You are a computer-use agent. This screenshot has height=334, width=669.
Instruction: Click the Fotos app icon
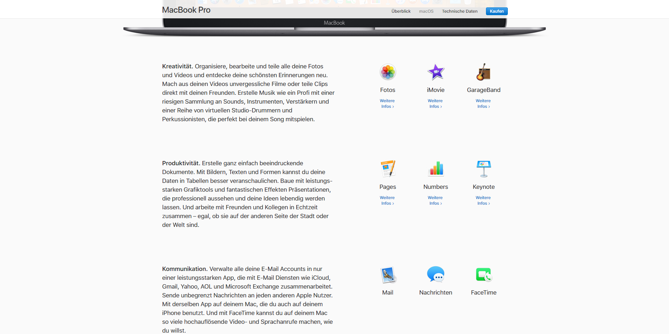click(x=388, y=72)
